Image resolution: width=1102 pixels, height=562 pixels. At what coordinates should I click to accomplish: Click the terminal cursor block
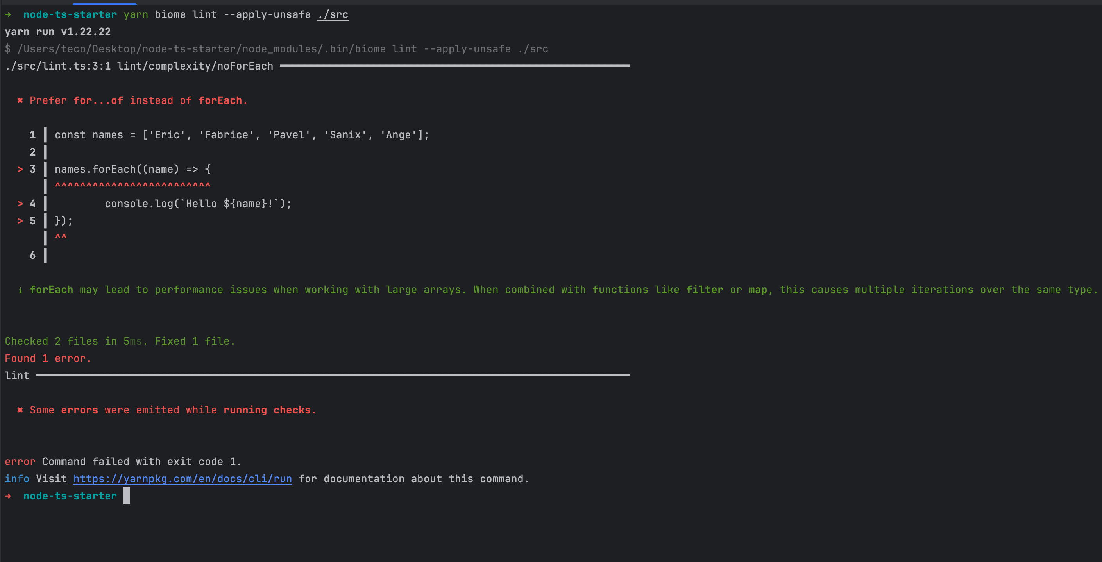click(126, 496)
